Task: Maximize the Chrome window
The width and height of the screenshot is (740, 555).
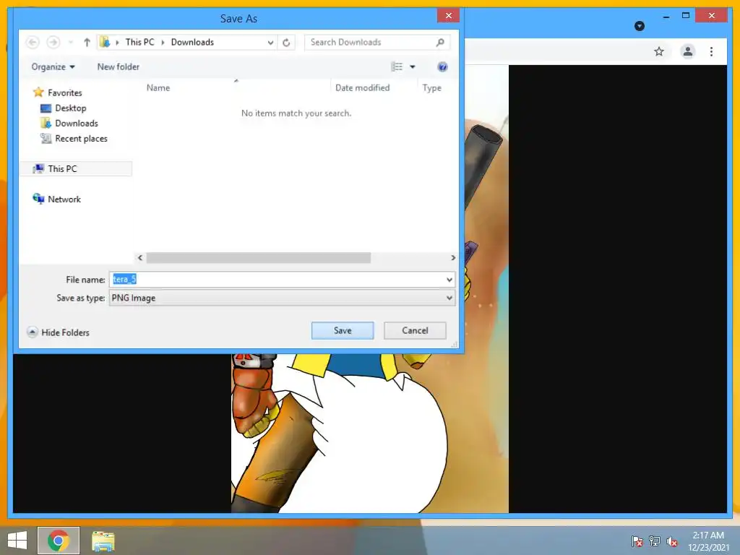Action: pos(686,16)
